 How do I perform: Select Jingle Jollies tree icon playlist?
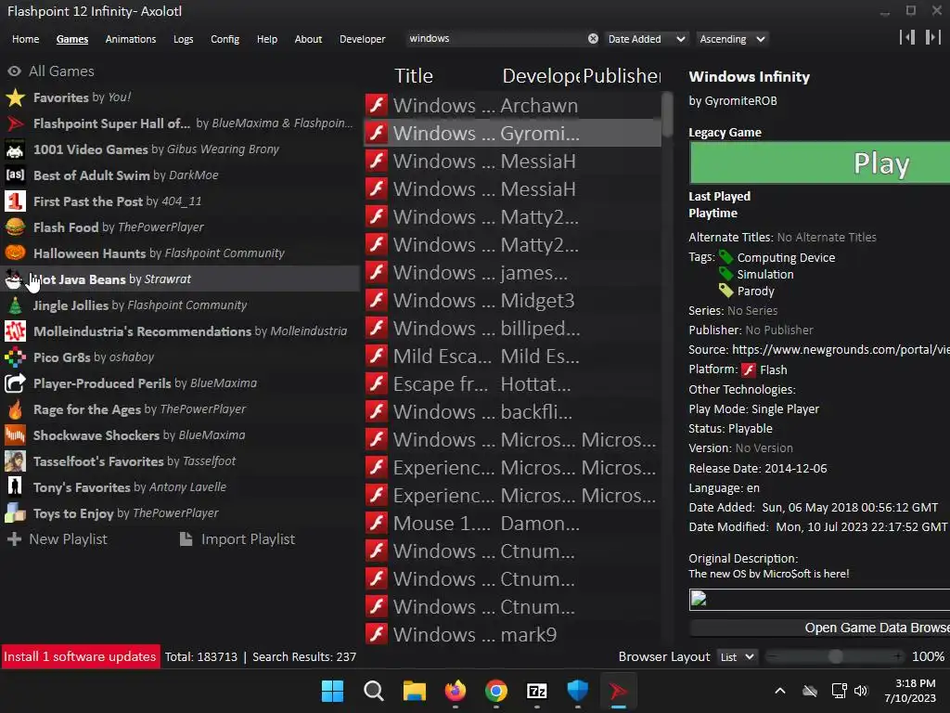[15, 305]
